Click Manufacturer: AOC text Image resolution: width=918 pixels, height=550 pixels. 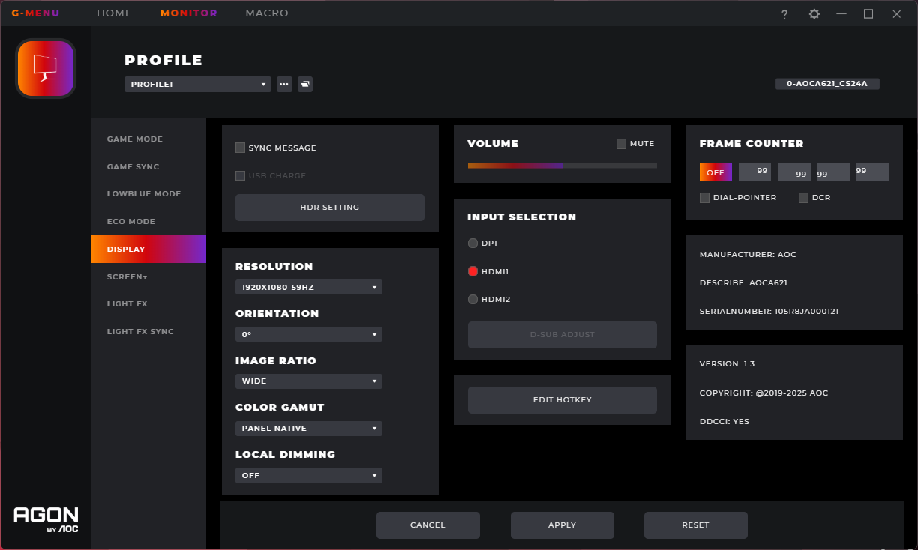tap(748, 255)
